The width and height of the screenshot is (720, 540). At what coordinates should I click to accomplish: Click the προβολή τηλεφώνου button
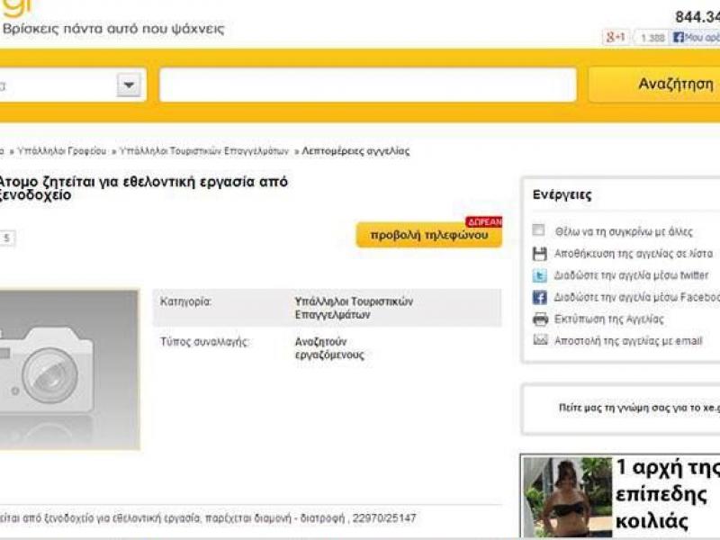pyautogui.click(x=428, y=236)
